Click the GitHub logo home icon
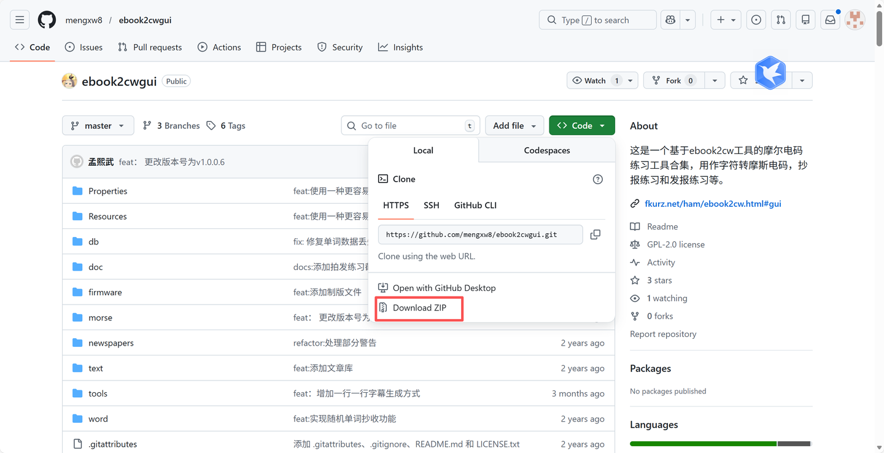Screen dimensions: 884x453 tap(47, 20)
